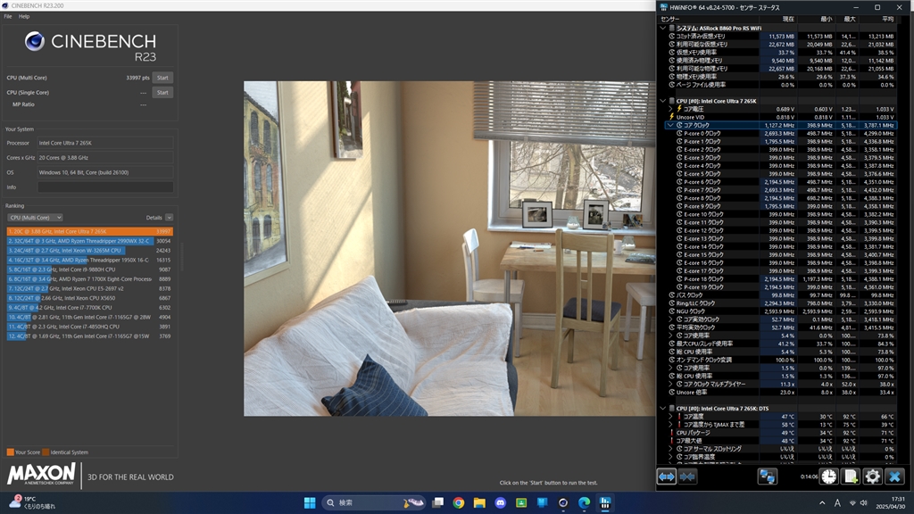This screenshot has width=914, height=514.
Task: Click the expand-layout blue arrows icon in HWiNFO
Action: point(666,477)
